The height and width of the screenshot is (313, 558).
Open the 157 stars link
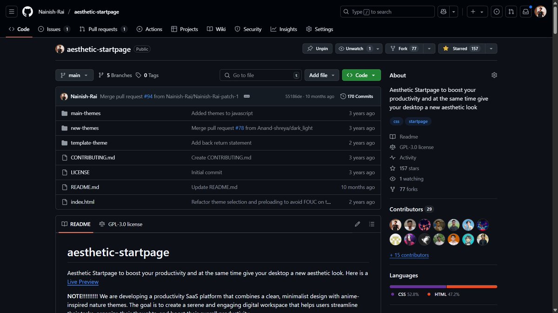point(404,168)
